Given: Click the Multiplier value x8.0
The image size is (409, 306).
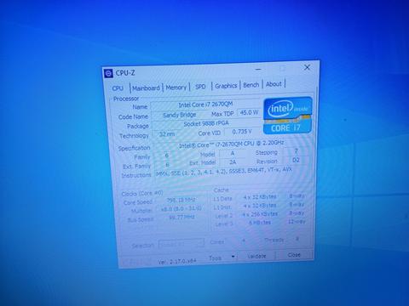Looking at the screenshot, I should point(181,209).
